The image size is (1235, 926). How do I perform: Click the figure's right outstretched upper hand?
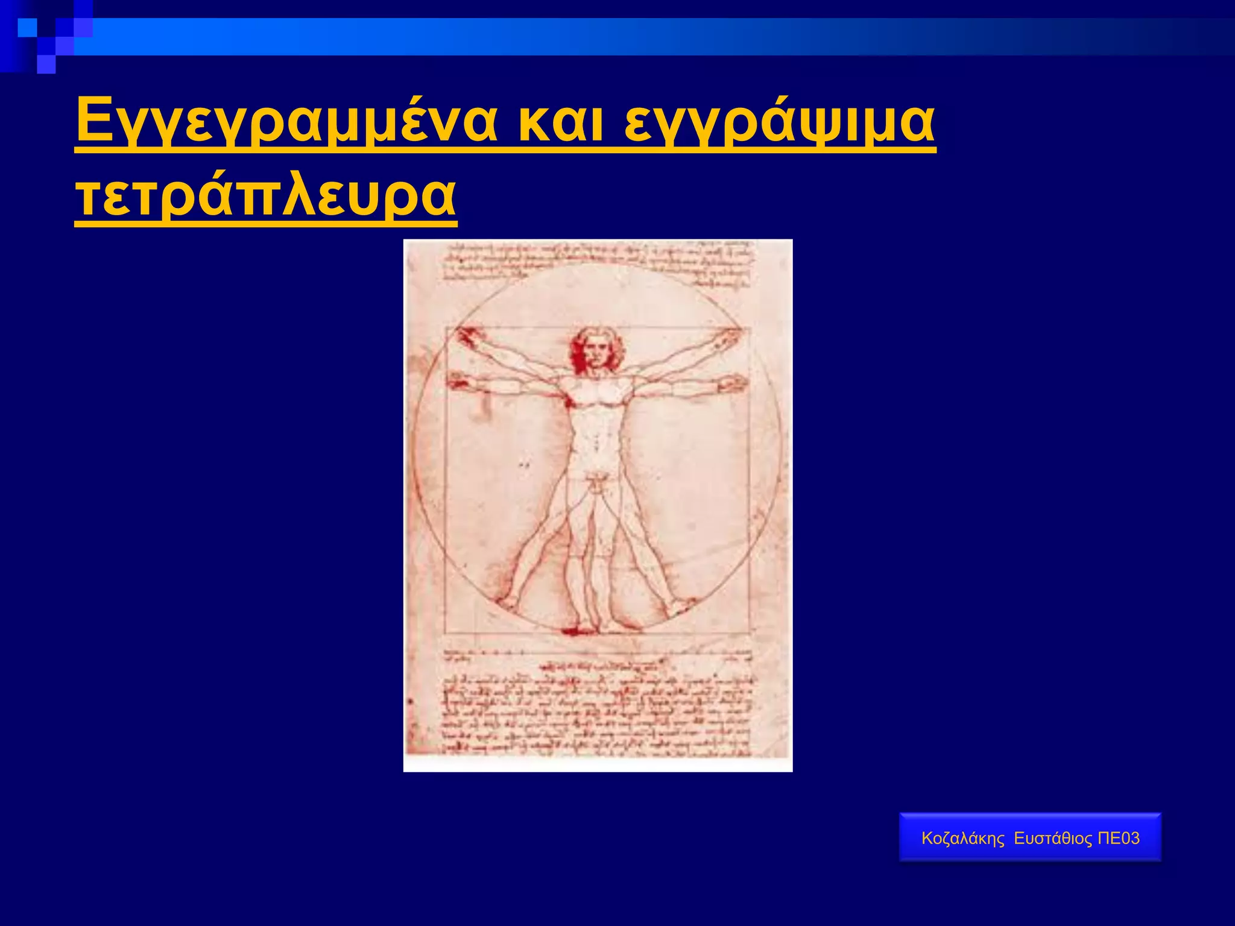pos(731,338)
